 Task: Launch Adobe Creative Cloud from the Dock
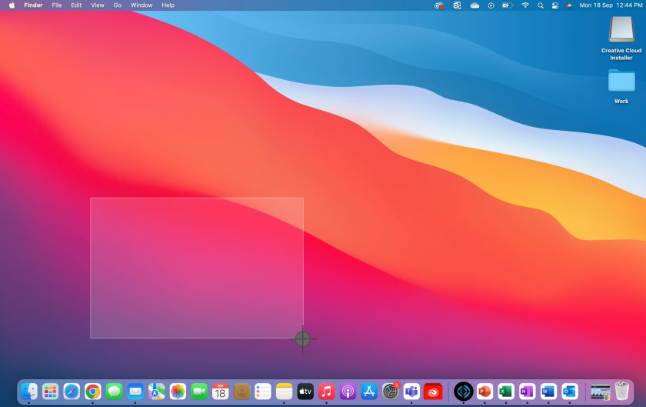[x=433, y=391]
